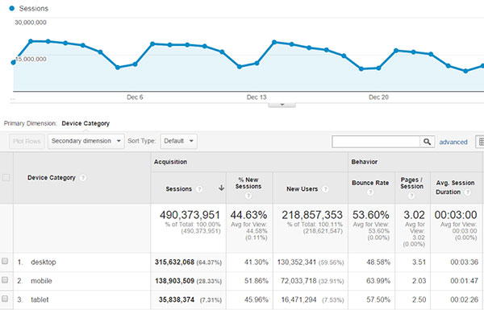This screenshot has width=484, height=310.
Task: Click the blue Sessions legend dot
Action: click(x=12, y=8)
